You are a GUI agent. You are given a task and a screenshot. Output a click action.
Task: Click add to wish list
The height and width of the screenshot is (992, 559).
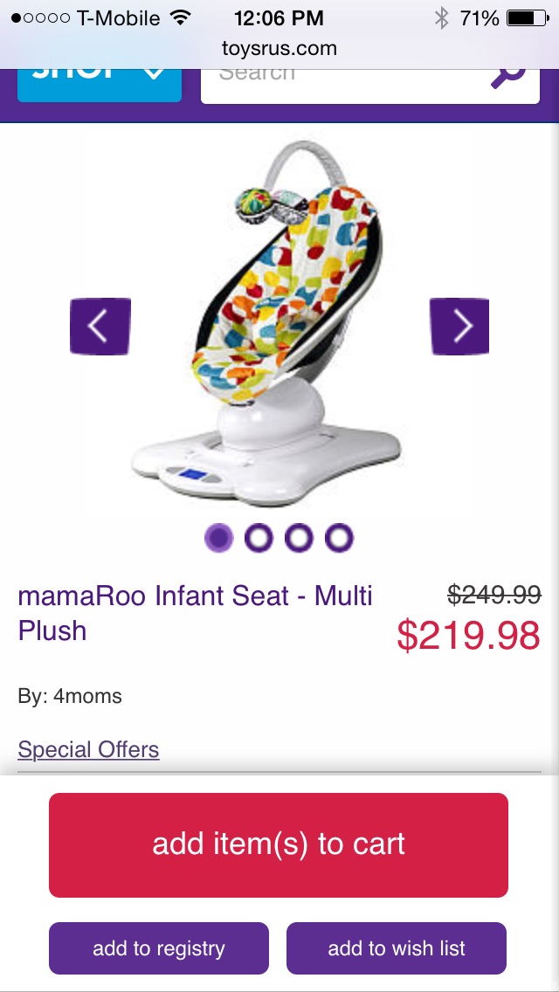(x=397, y=948)
